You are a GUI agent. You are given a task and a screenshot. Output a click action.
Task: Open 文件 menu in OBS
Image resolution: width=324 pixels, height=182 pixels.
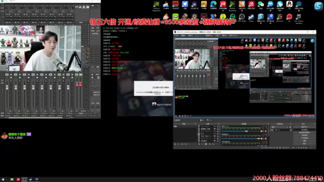(x=177, y=36)
